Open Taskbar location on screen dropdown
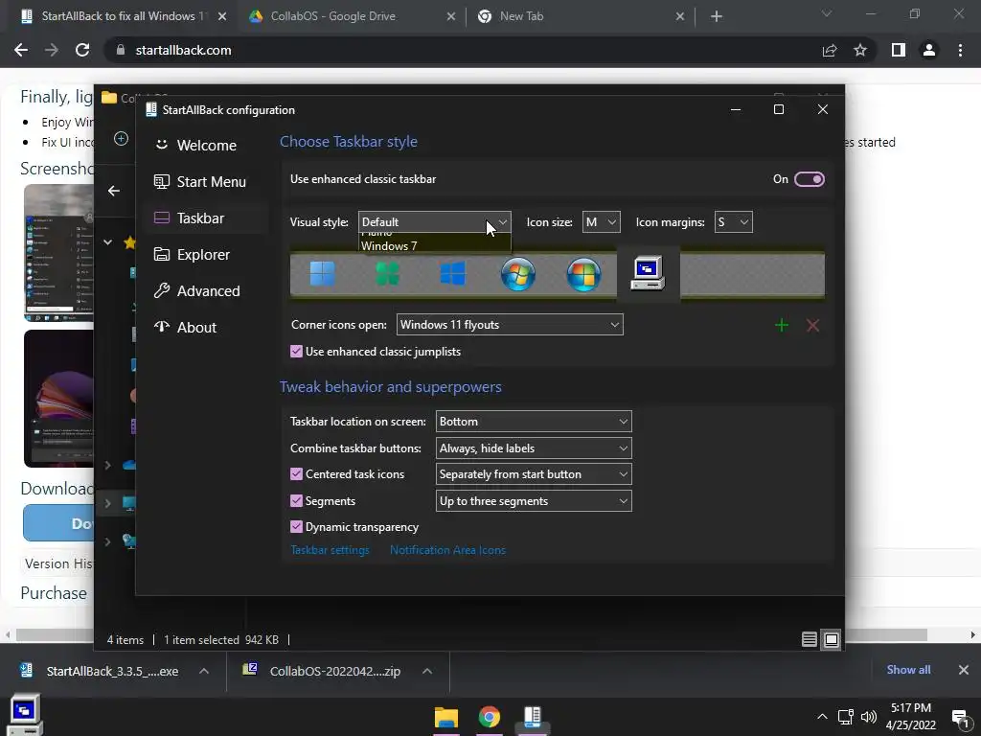The height and width of the screenshot is (736, 981). [534, 422]
